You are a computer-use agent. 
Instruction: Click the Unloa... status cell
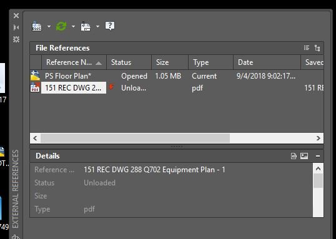click(134, 88)
